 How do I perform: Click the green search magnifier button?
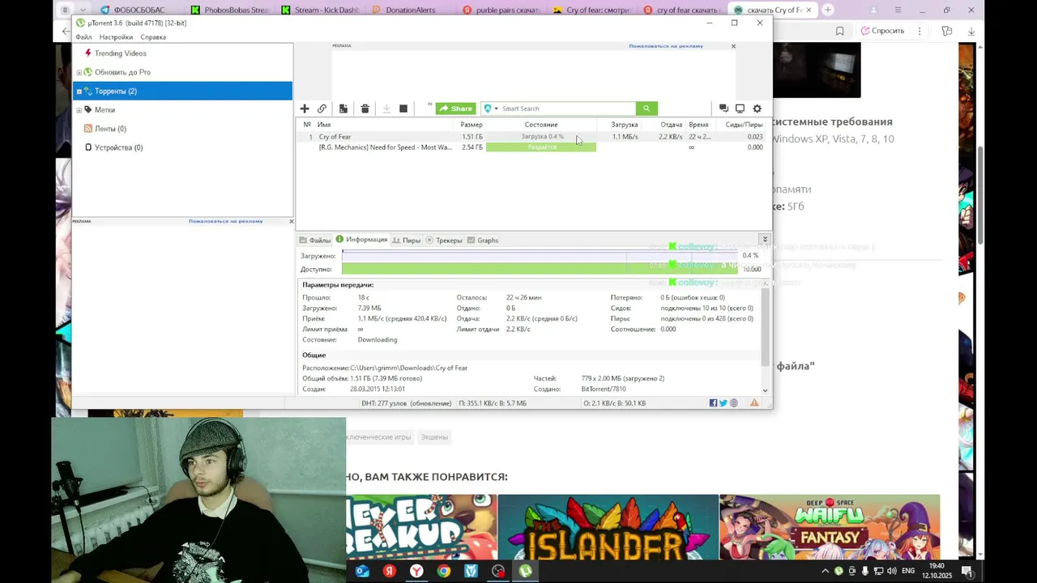pyautogui.click(x=646, y=109)
